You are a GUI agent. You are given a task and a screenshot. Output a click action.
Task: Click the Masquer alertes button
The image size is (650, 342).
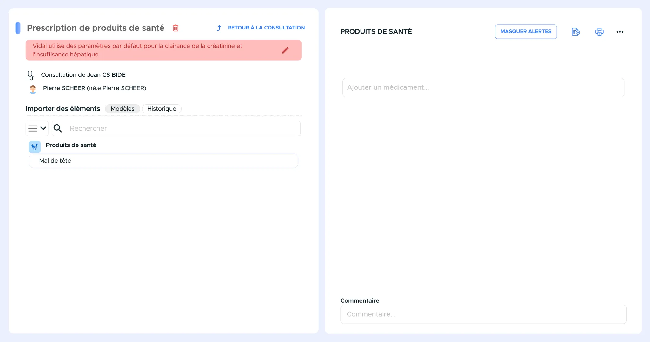(526, 32)
